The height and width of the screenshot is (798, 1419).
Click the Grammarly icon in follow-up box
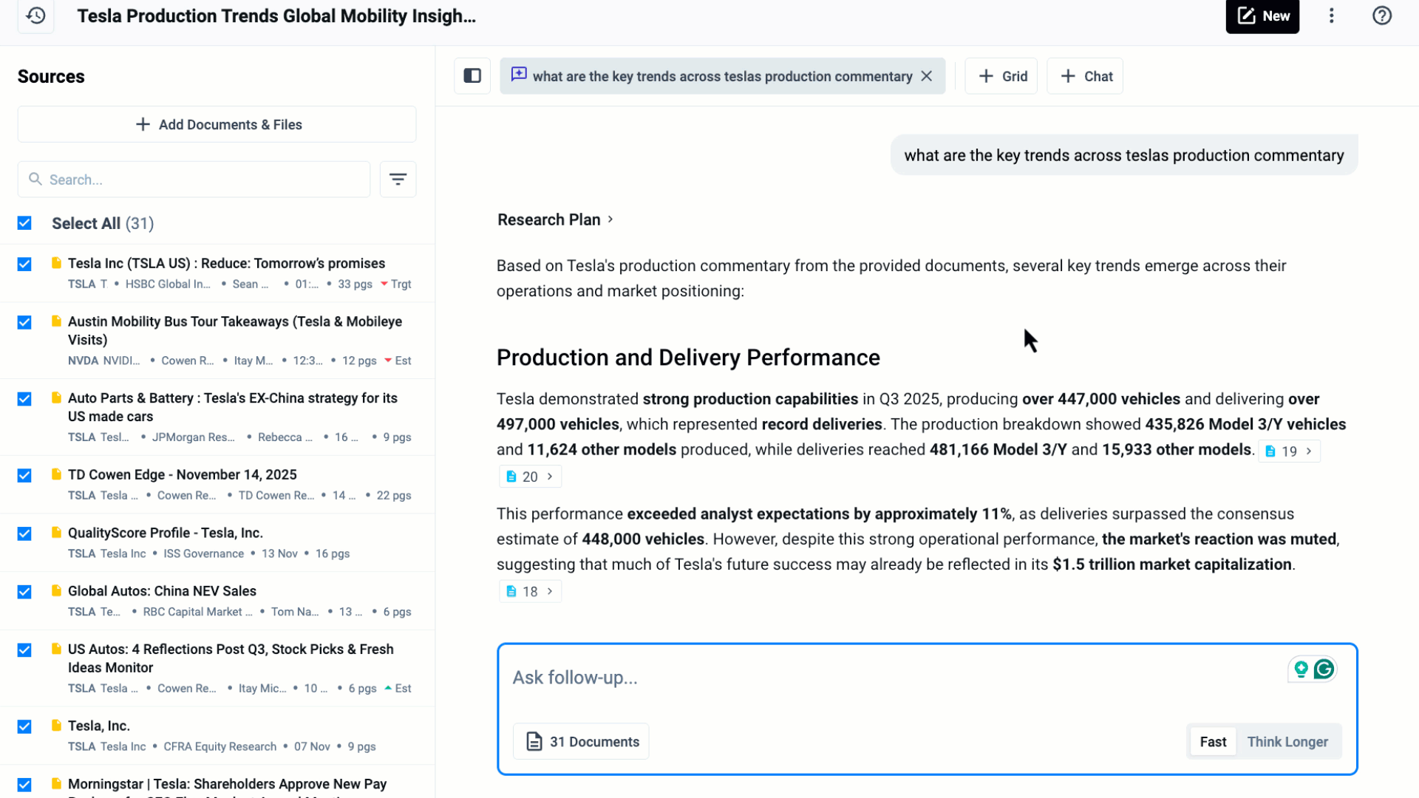pos(1324,669)
